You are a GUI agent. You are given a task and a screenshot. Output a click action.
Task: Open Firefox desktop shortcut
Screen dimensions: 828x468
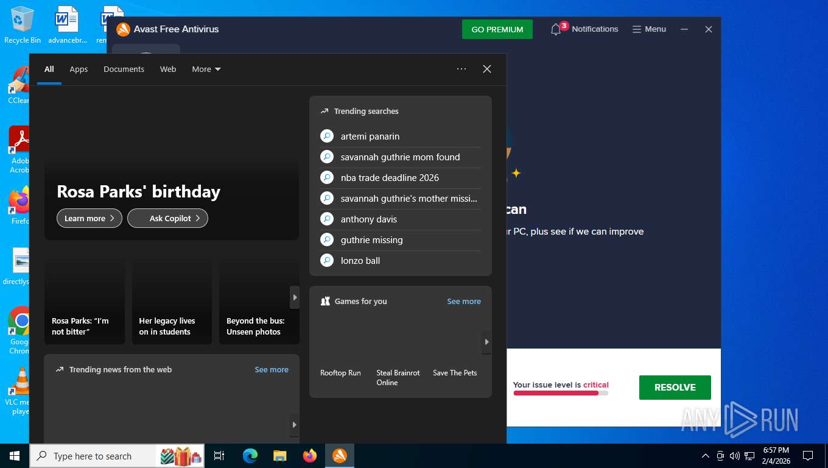[x=19, y=206]
